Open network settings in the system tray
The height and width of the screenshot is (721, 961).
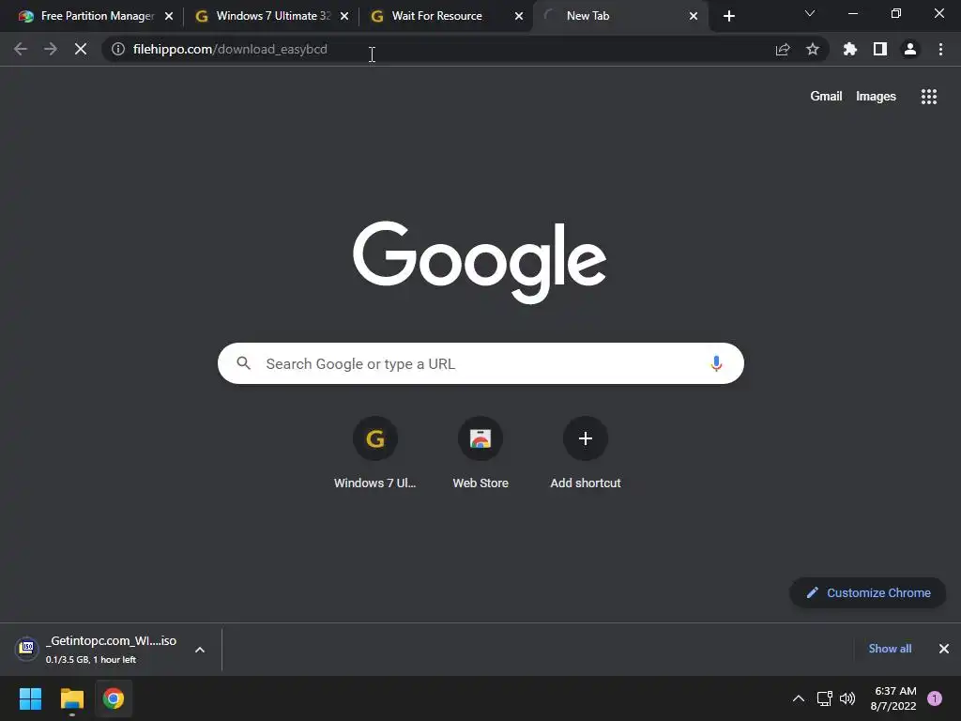click(x=824, y=698)
